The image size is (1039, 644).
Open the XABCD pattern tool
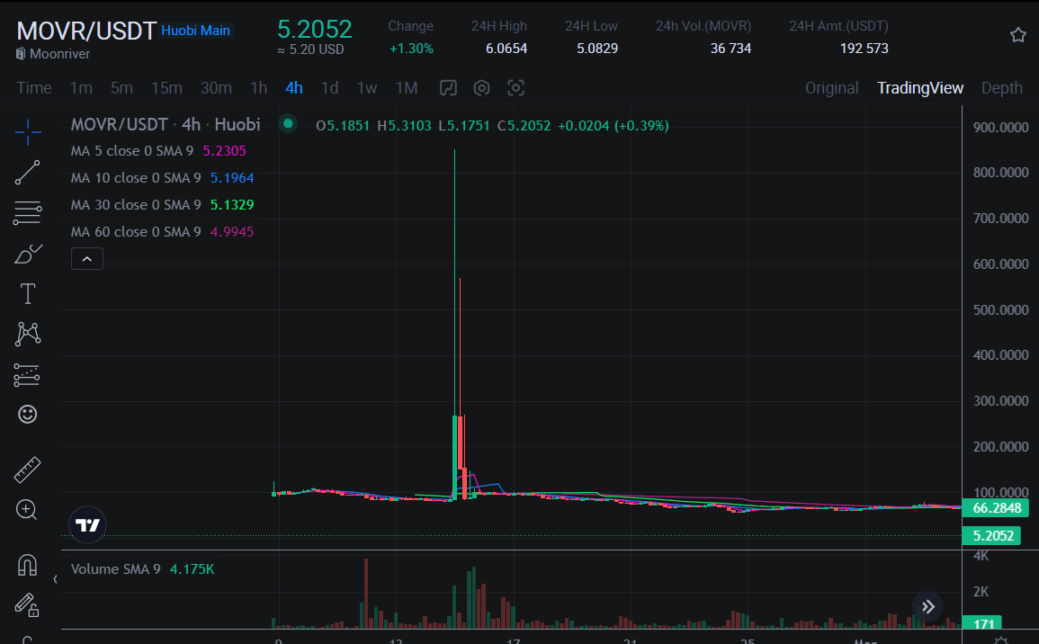pyautogui.click(x=27, y=334)
